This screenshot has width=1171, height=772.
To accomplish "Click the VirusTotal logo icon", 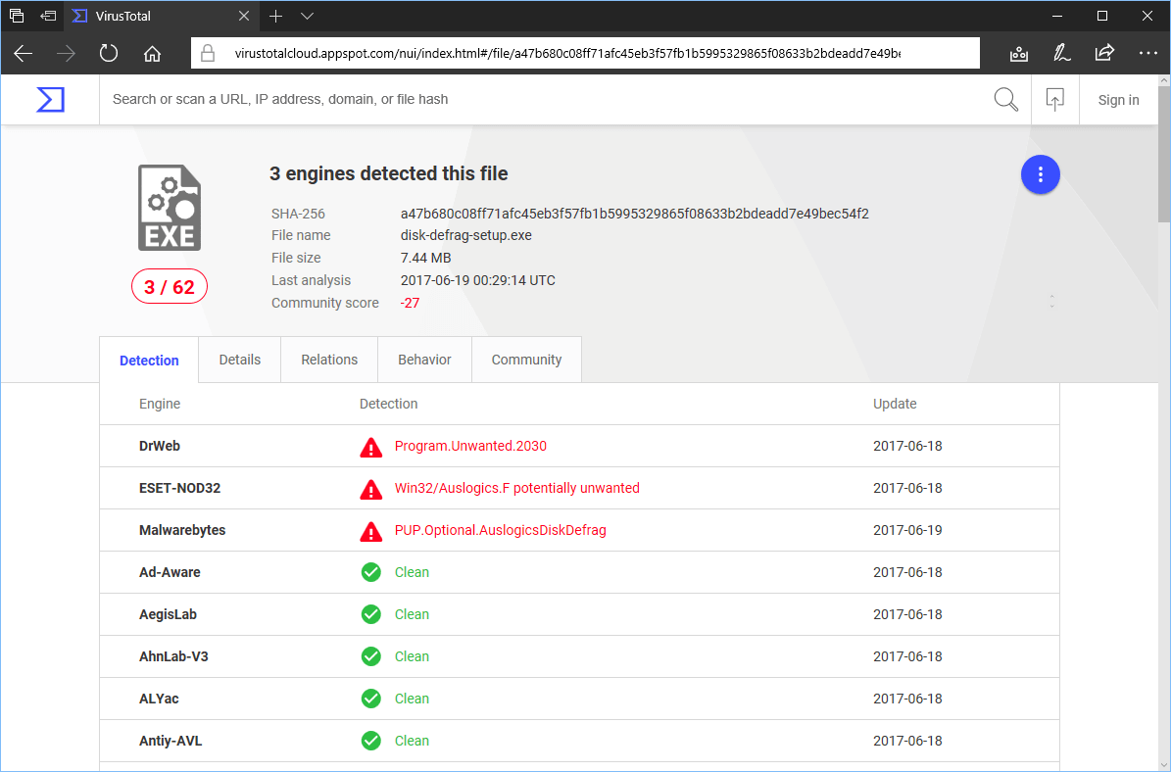I will (x=49, y=99).
